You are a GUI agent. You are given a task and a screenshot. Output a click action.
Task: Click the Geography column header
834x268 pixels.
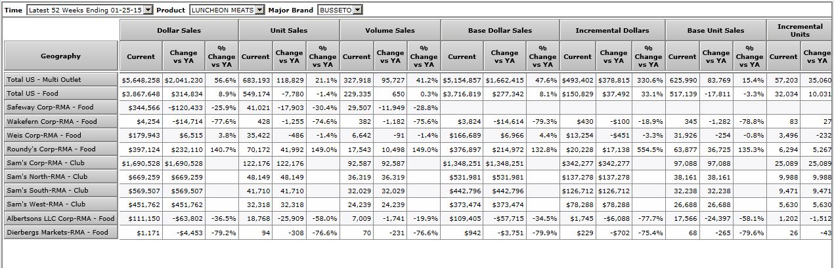point(60,56)
